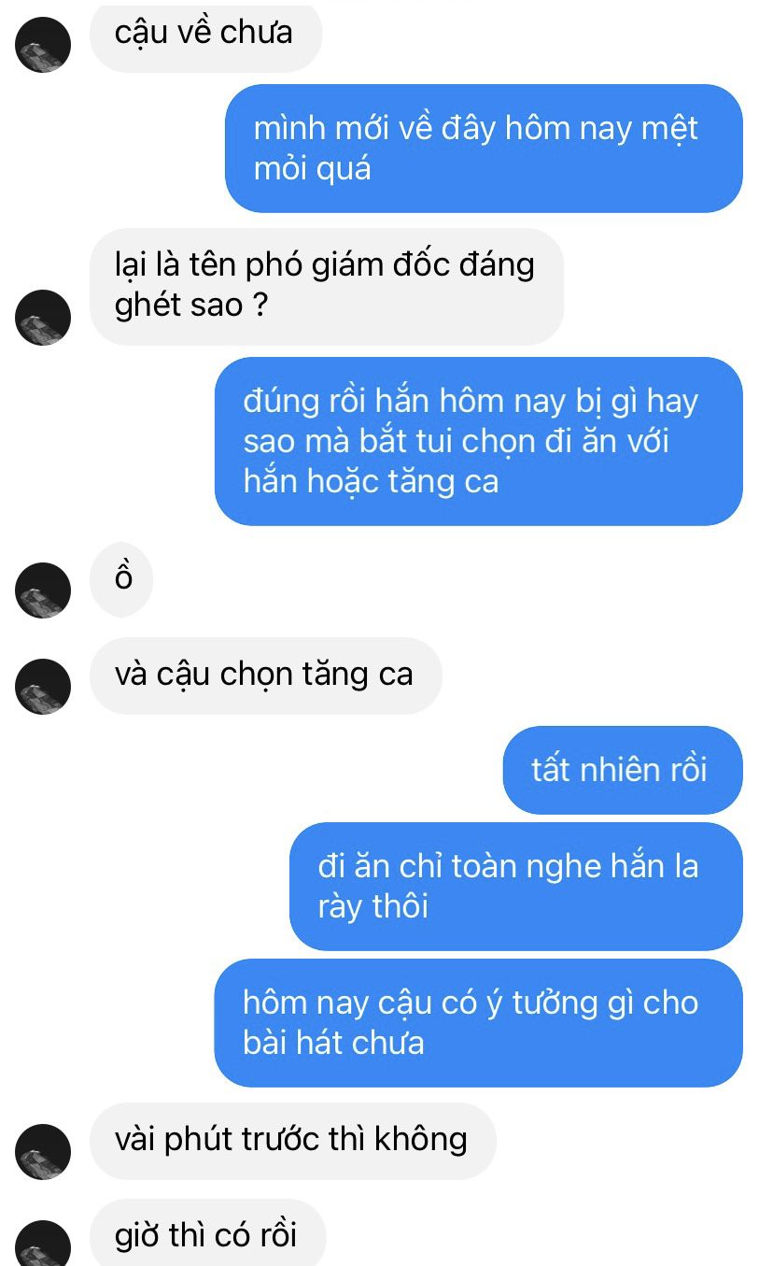
Task: Tap the avatar beside 'vài phút trước thì không'
Action: point(44,1152)
